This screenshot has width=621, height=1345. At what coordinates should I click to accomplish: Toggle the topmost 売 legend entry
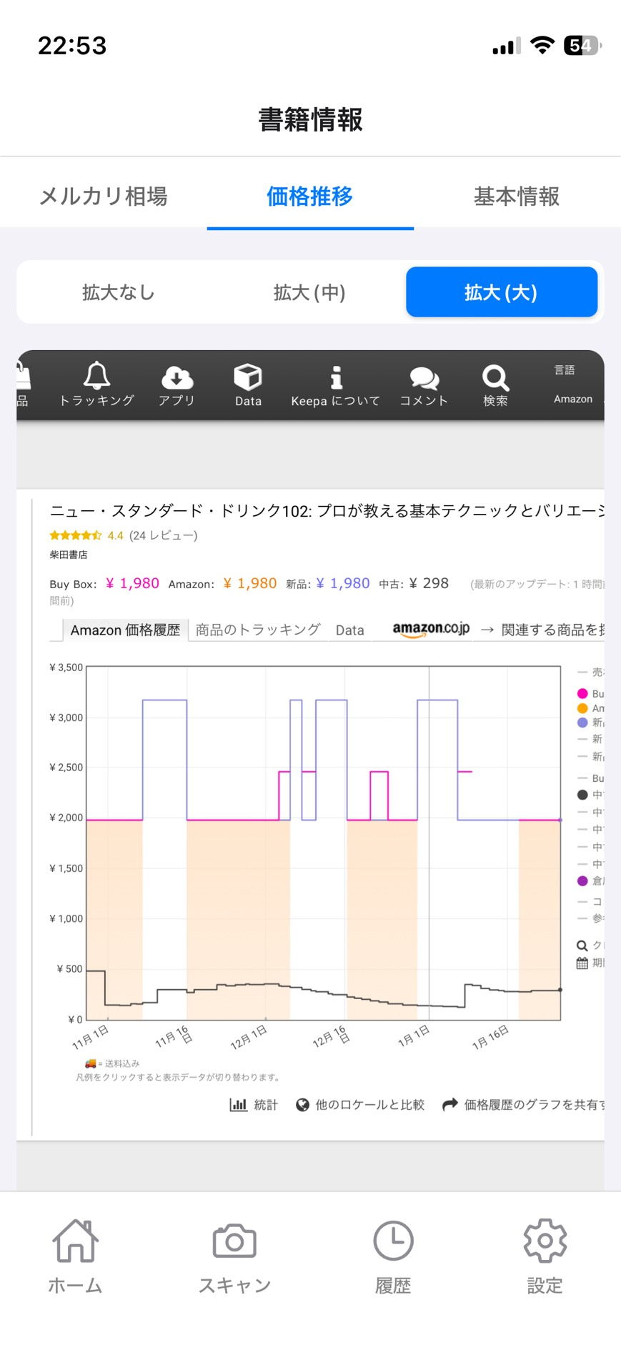(590, 672)
